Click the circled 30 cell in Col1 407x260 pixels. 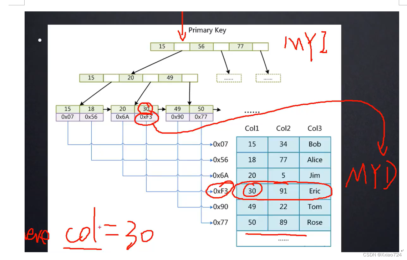click(252, 191)
